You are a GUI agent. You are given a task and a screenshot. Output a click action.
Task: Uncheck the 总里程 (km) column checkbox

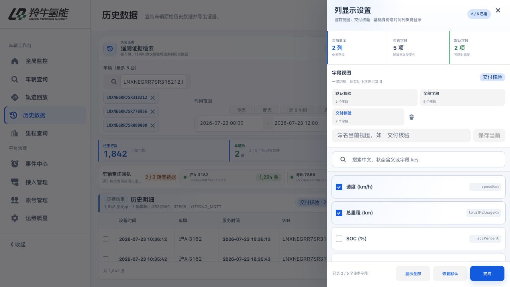[339, 213]
